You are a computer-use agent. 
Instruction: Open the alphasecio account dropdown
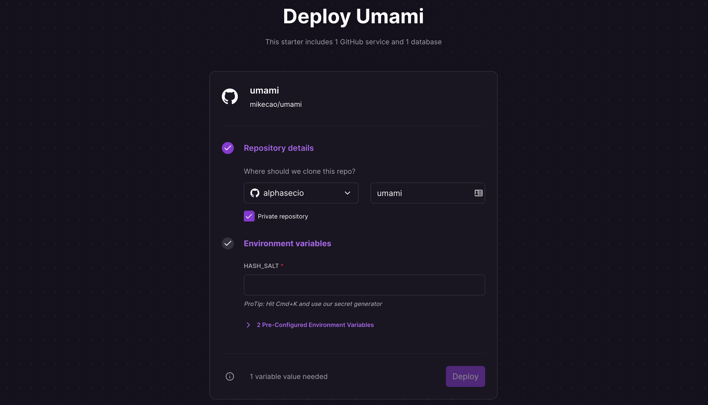[x=301, y=193]
